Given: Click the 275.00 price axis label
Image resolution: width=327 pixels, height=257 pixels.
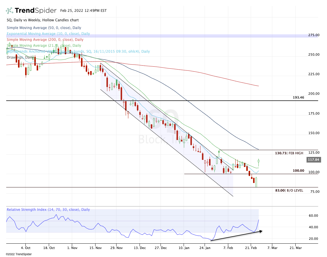Looking at the screenshot, I should [314, 35].
